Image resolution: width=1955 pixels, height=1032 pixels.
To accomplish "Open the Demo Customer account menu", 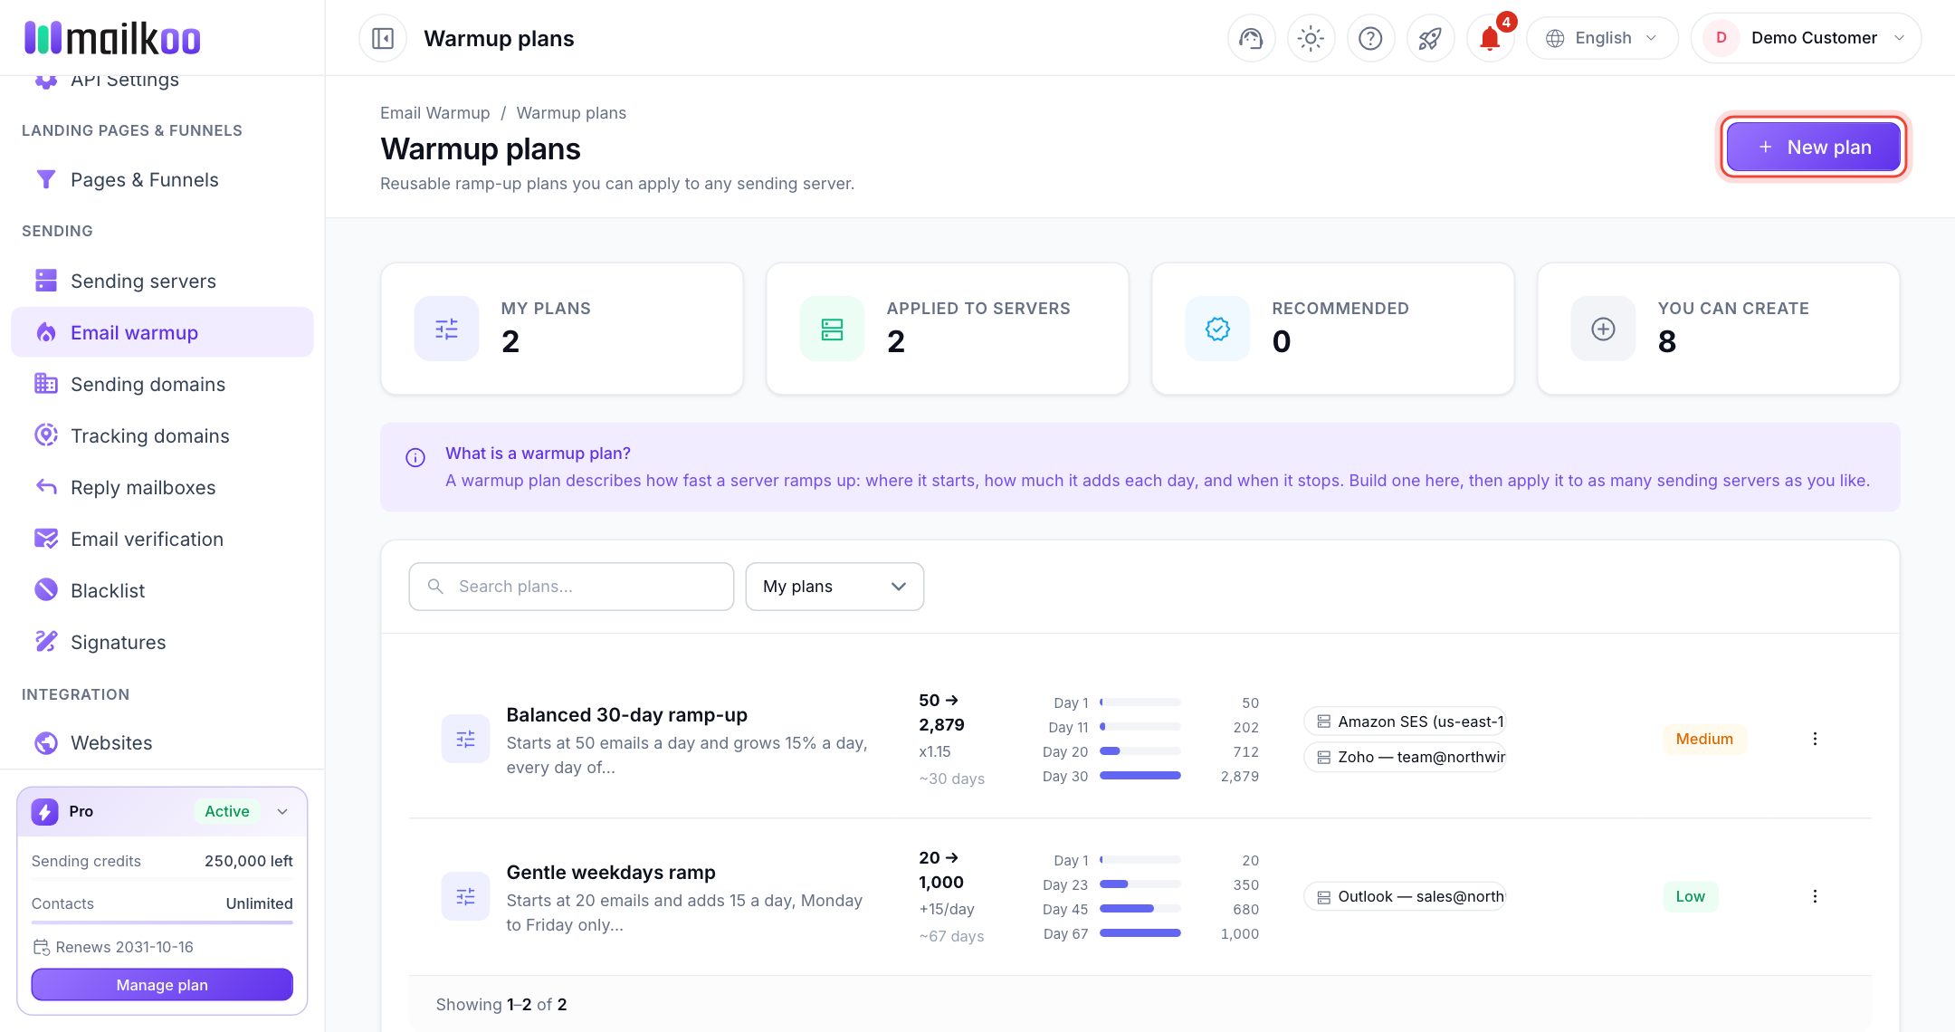I will (x=1806, y=38).
